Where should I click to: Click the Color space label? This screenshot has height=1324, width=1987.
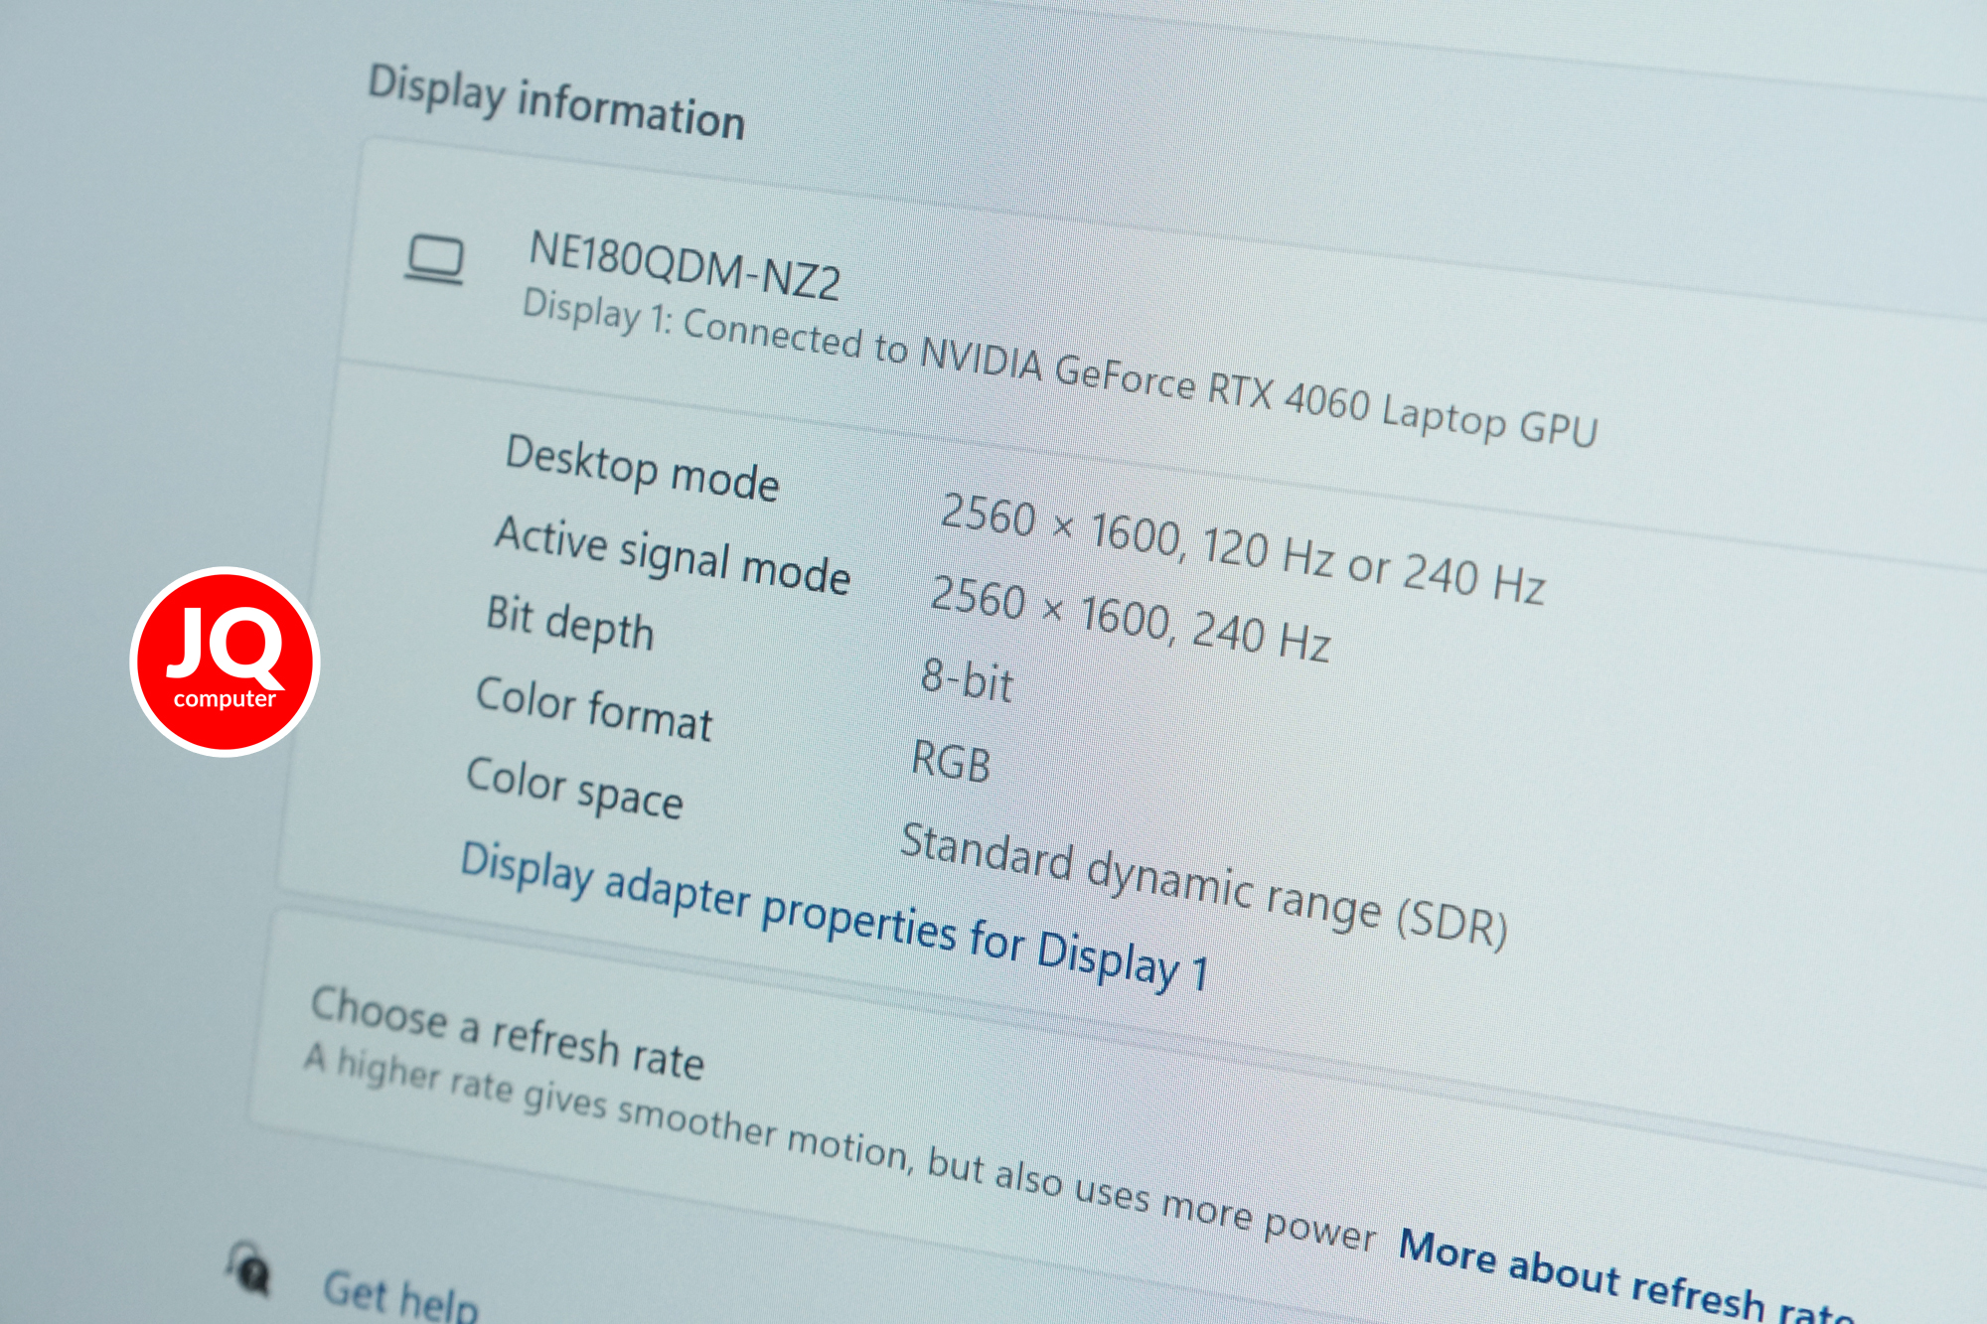(574, 788)
